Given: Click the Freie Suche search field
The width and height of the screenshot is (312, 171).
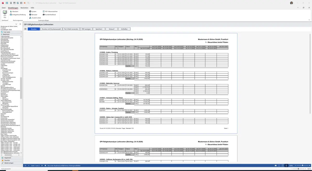Looking at the screenshot, I should pos(11,32).
